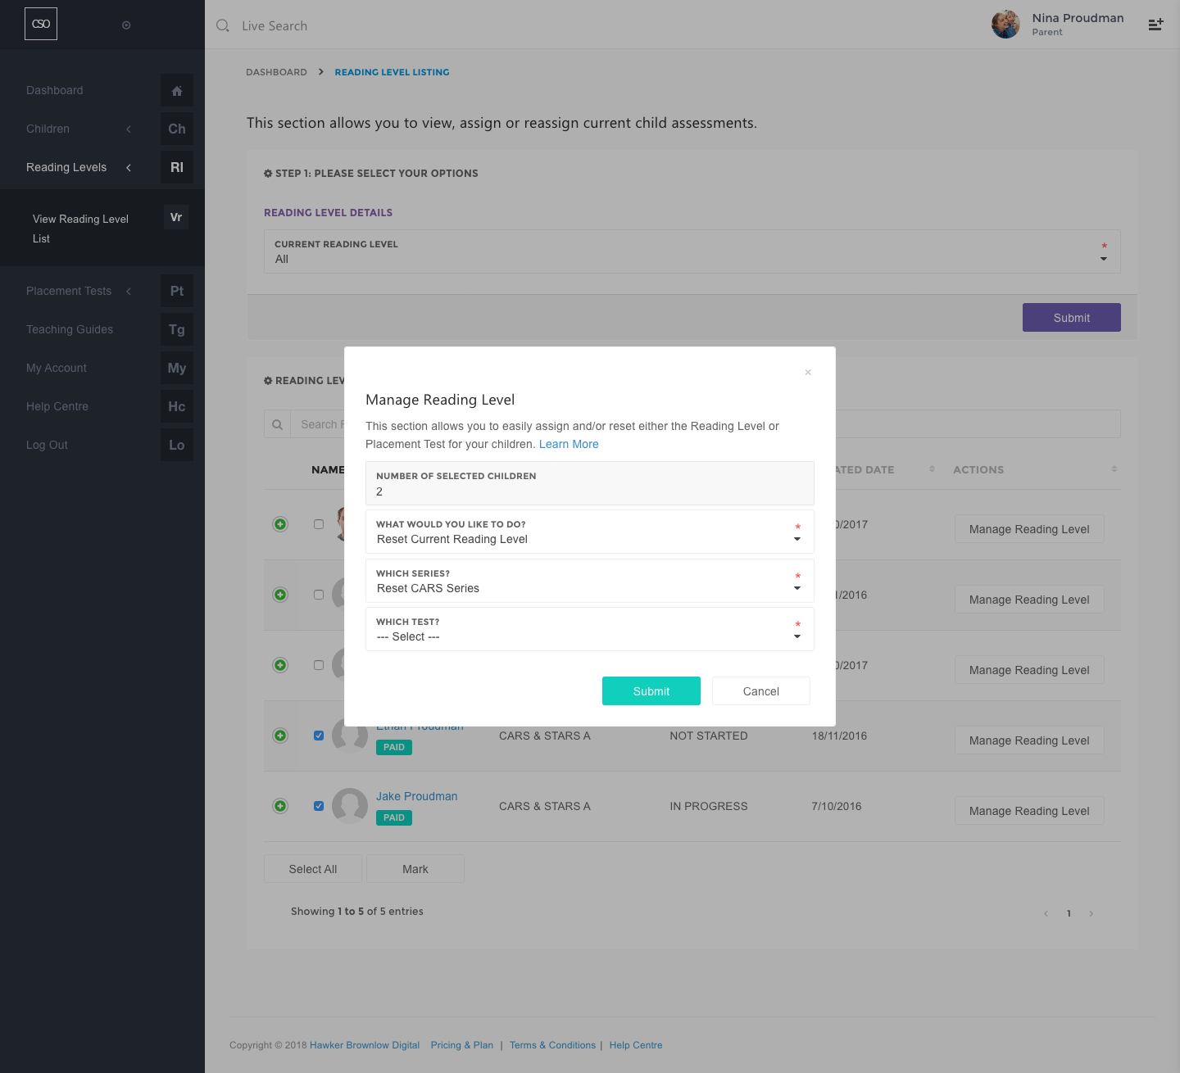Click the purple Submit button

click(1072, 318)
